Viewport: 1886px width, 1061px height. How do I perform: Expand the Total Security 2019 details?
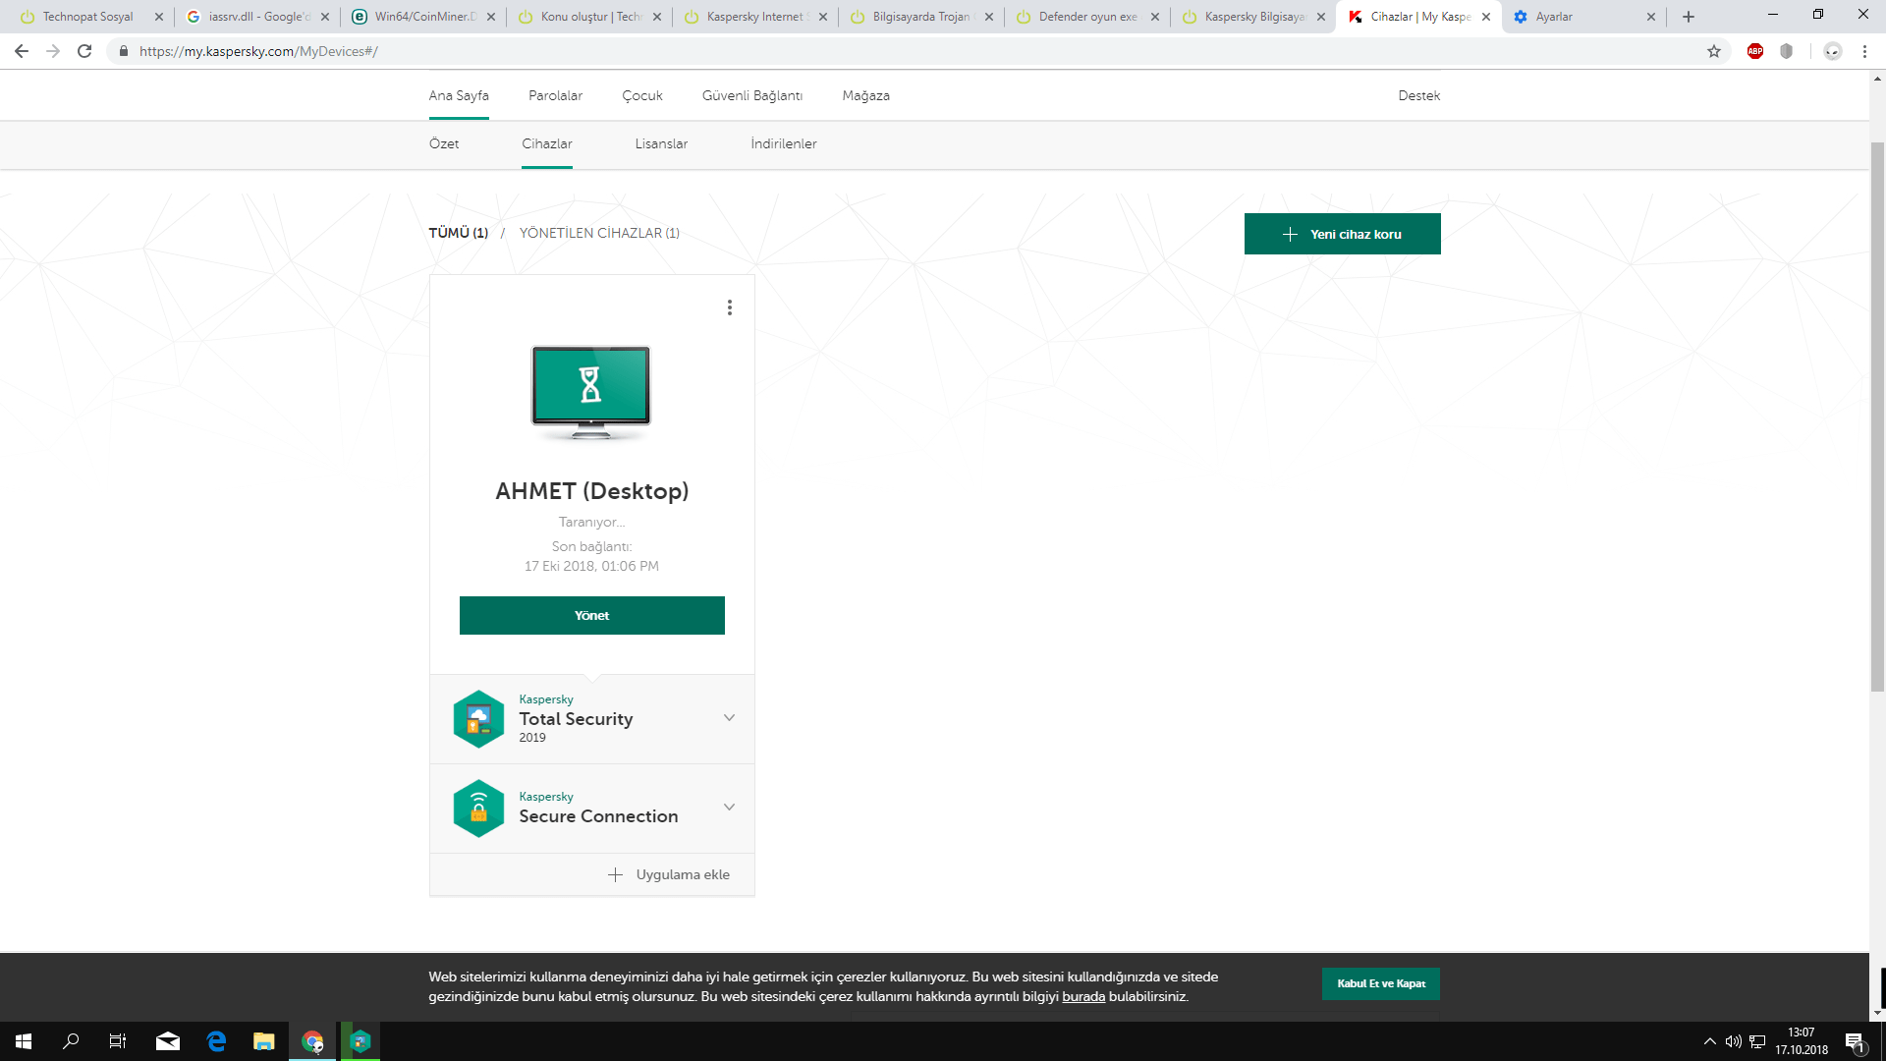click(x=729, y=718)
